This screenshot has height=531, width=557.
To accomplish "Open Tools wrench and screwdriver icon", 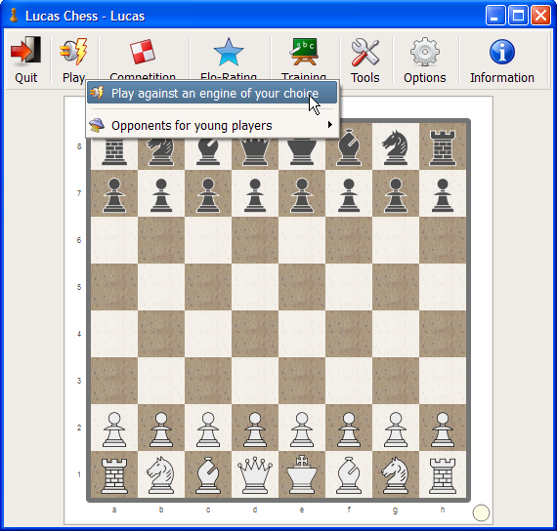I will pos(365,52).
